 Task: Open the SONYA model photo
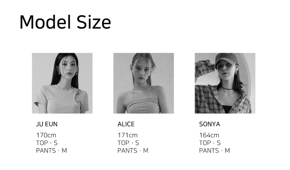225,83
